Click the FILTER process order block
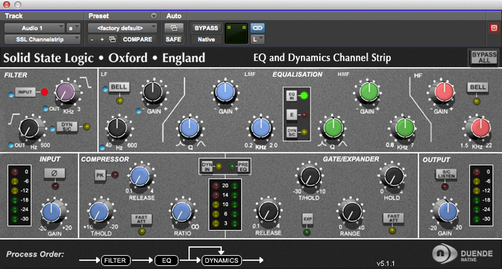 (x=116, y=260)
